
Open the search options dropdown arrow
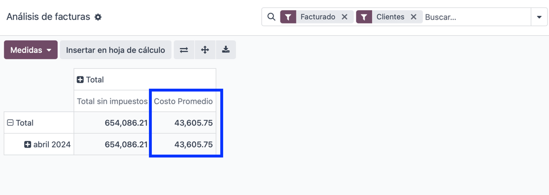tap(538, 17)
